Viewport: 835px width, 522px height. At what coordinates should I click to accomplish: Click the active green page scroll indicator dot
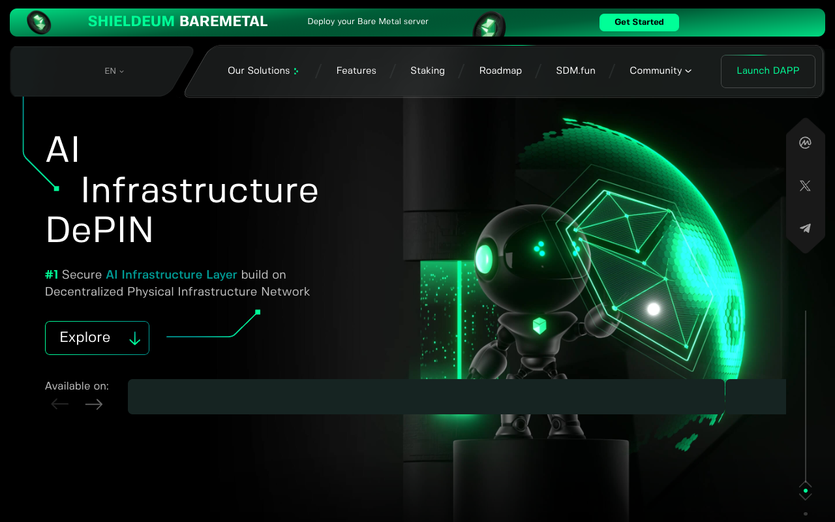point(806,491)
